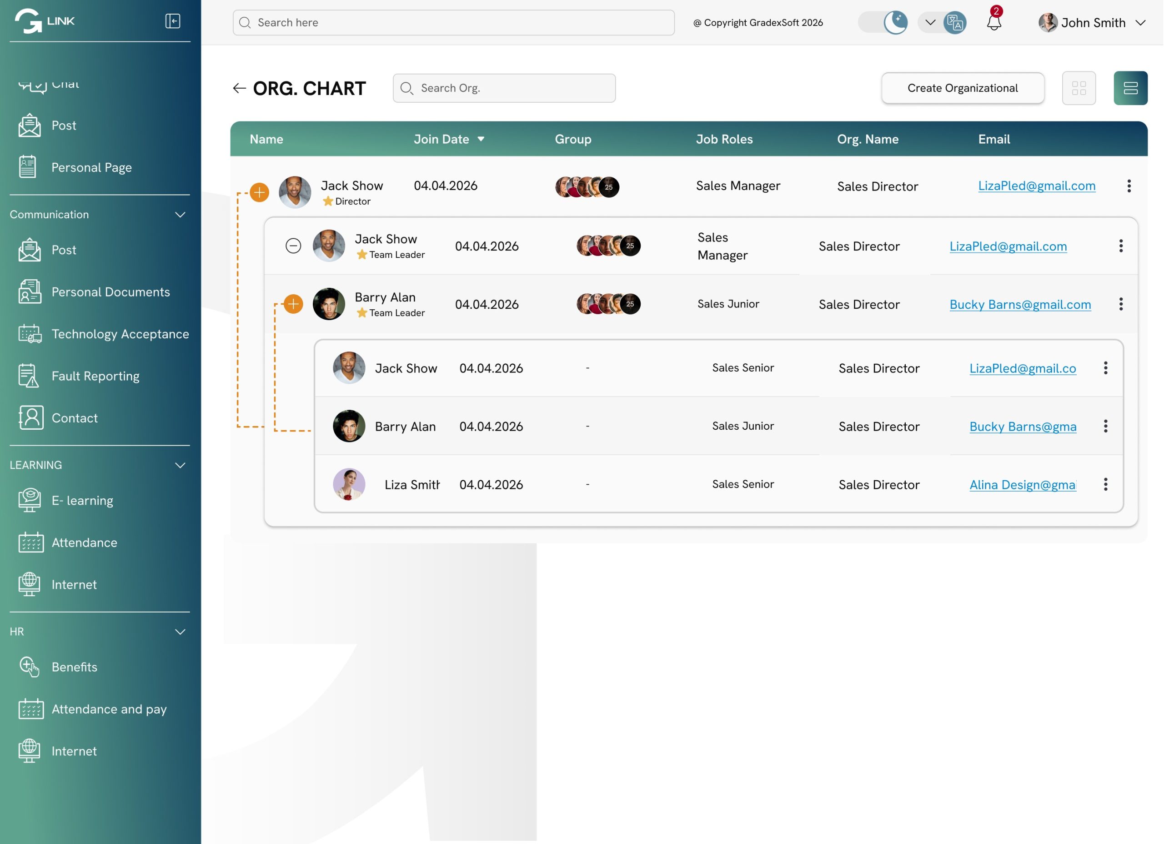Focus the Search Org. field
Viewport: 1164px width, 844px height.
504,88
